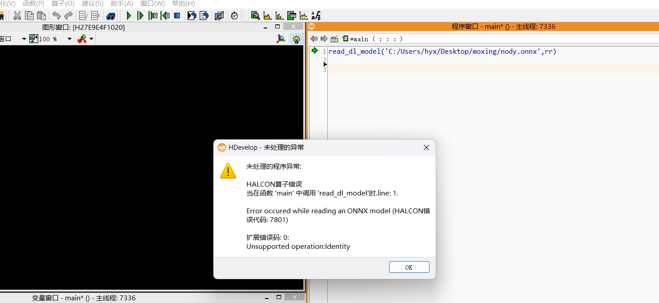Click the Paste clipboard icon
This screenshot has width=659, height=303.
click(41, 16)
